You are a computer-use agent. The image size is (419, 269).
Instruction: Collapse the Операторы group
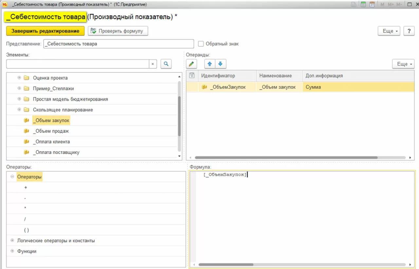[12, 177]
